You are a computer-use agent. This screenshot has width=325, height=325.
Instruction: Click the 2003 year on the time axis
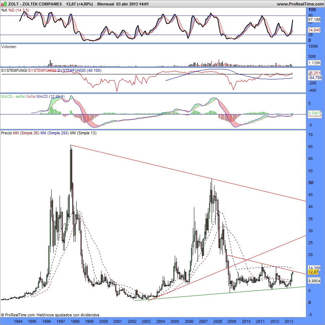pyautogui.click(x=146, y=321)
